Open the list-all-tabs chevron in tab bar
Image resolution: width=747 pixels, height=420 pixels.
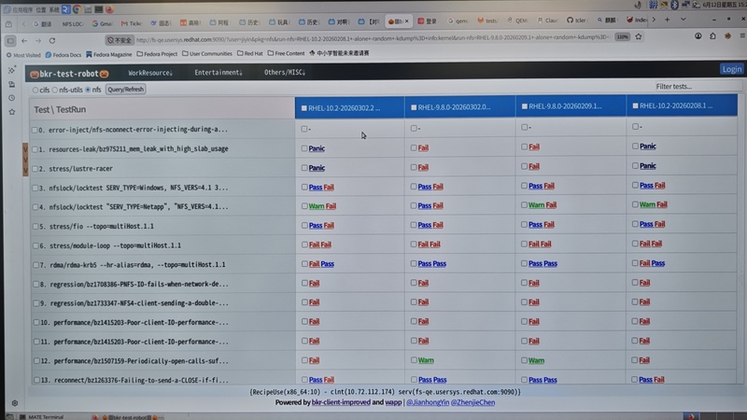coord(683,20)
